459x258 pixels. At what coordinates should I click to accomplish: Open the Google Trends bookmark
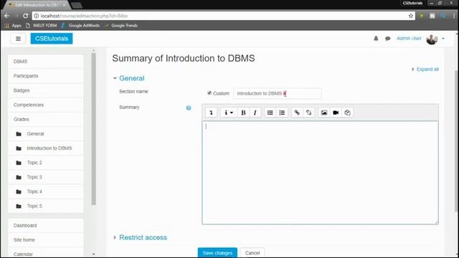pyautogui.click(x=121, y=26)
